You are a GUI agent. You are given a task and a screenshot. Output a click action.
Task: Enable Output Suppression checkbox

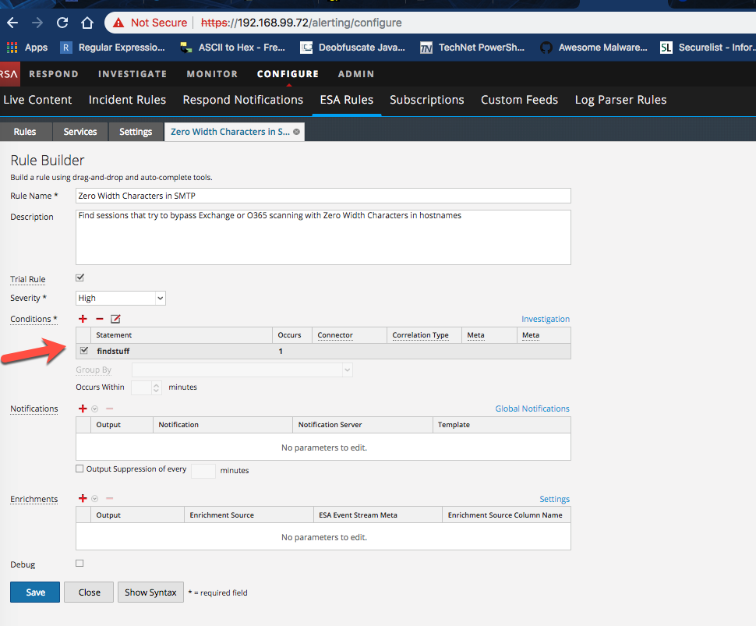79,469
